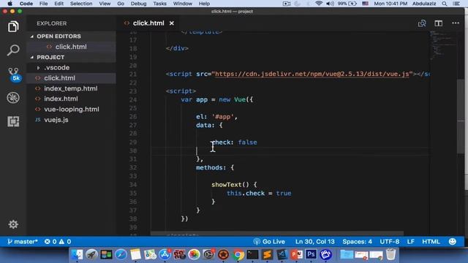
Task: Open Safari from the Dock
Action: pyautogui.click(x=121, y=254)
